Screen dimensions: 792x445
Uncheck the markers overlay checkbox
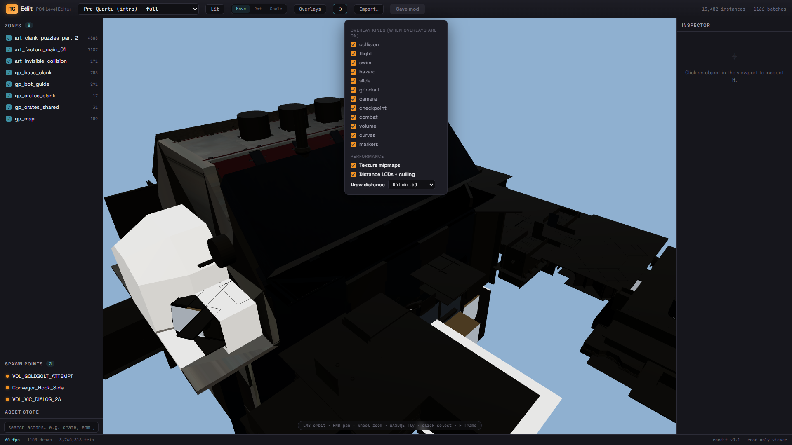[x=354, y=144]
